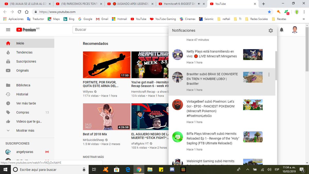This screenshot has width=309, height=174.
Task: Expand Mostrar más in the sidebar
Action: coord(27,130)
